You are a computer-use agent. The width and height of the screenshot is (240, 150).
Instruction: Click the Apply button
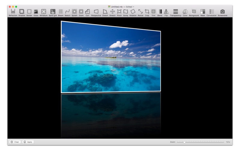[x=28, y=142]
